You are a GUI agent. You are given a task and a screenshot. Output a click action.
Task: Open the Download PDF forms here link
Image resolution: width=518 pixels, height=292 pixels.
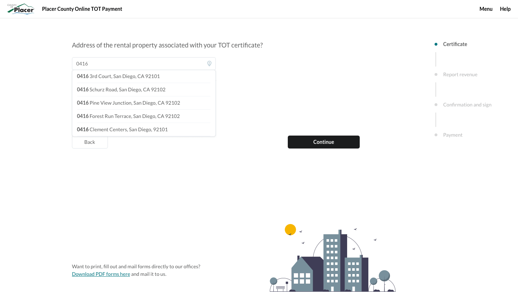101,274
